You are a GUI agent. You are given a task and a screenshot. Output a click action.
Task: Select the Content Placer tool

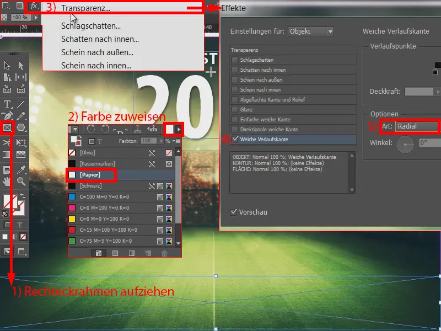point(21,89)
